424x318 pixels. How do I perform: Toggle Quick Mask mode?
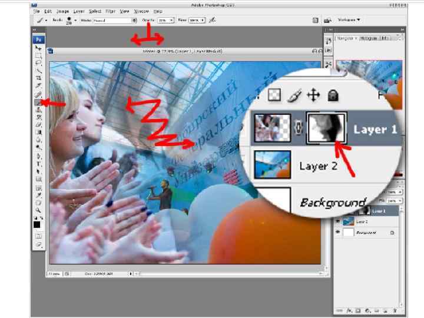pos(38,236)
